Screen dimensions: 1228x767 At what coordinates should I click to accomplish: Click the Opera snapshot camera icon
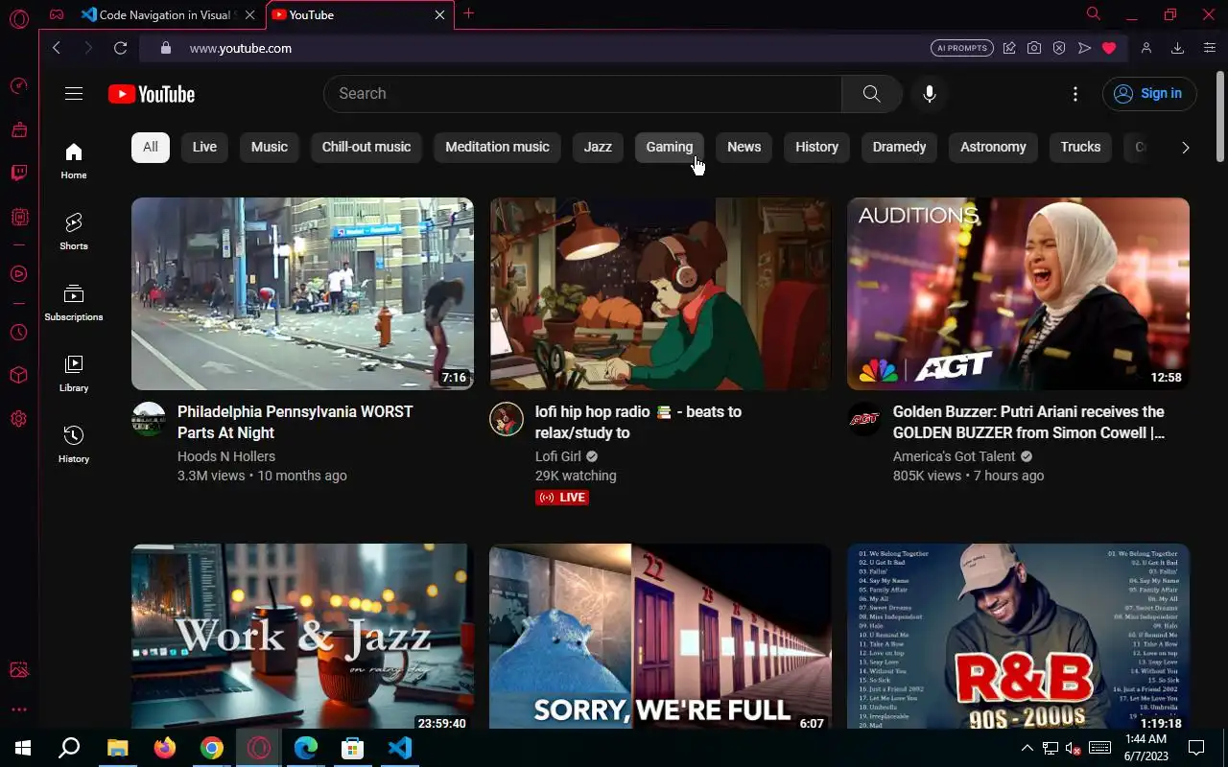(1034, 48)
